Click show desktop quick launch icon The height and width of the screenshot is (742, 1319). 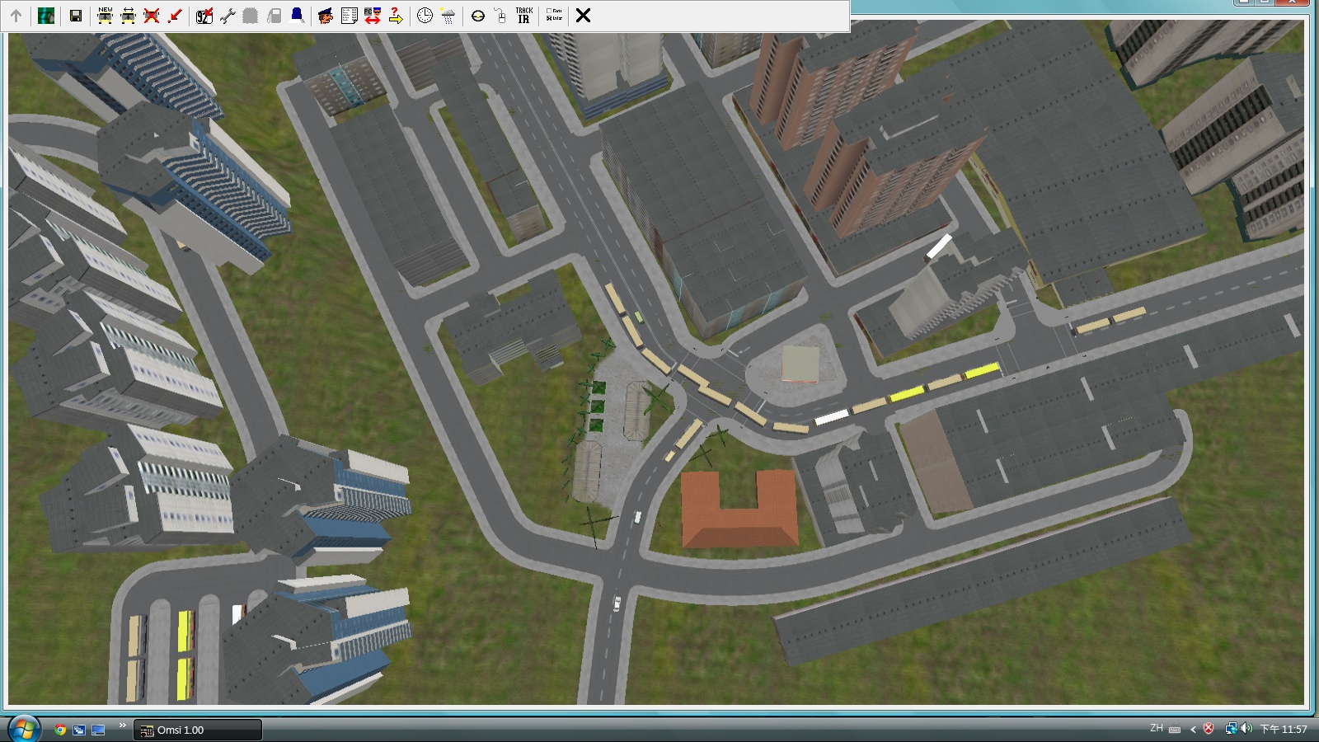coord(98,730)
